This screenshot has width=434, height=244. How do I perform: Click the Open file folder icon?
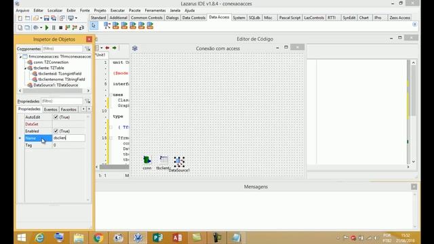point(36,18)
